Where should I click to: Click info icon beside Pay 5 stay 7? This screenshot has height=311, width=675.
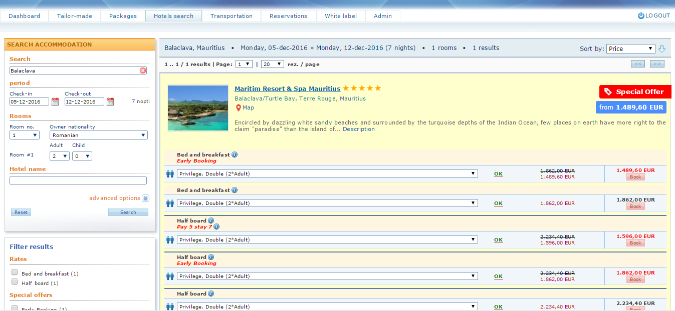tap(216, 226)
